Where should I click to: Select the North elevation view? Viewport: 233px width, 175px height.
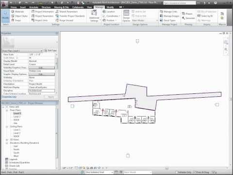[17, 149]
